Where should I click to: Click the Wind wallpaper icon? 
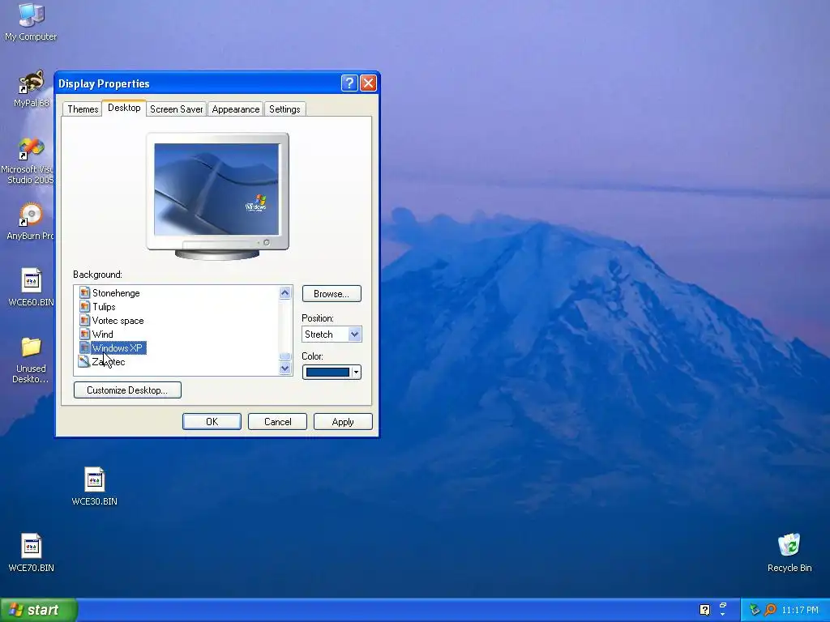tap(84, 334)
